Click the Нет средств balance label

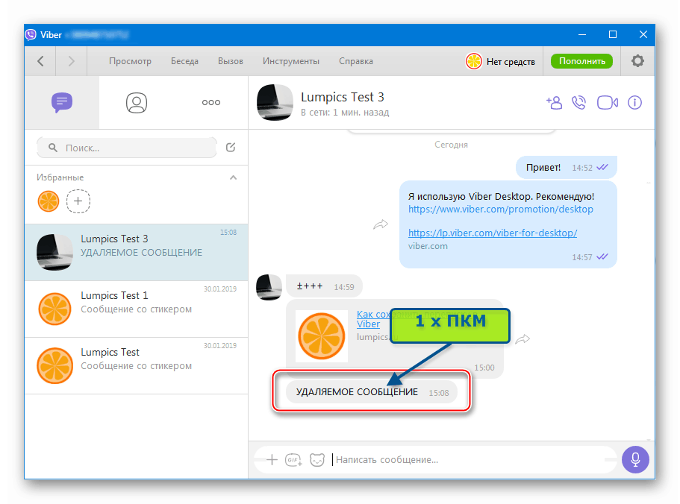[511, 61]
